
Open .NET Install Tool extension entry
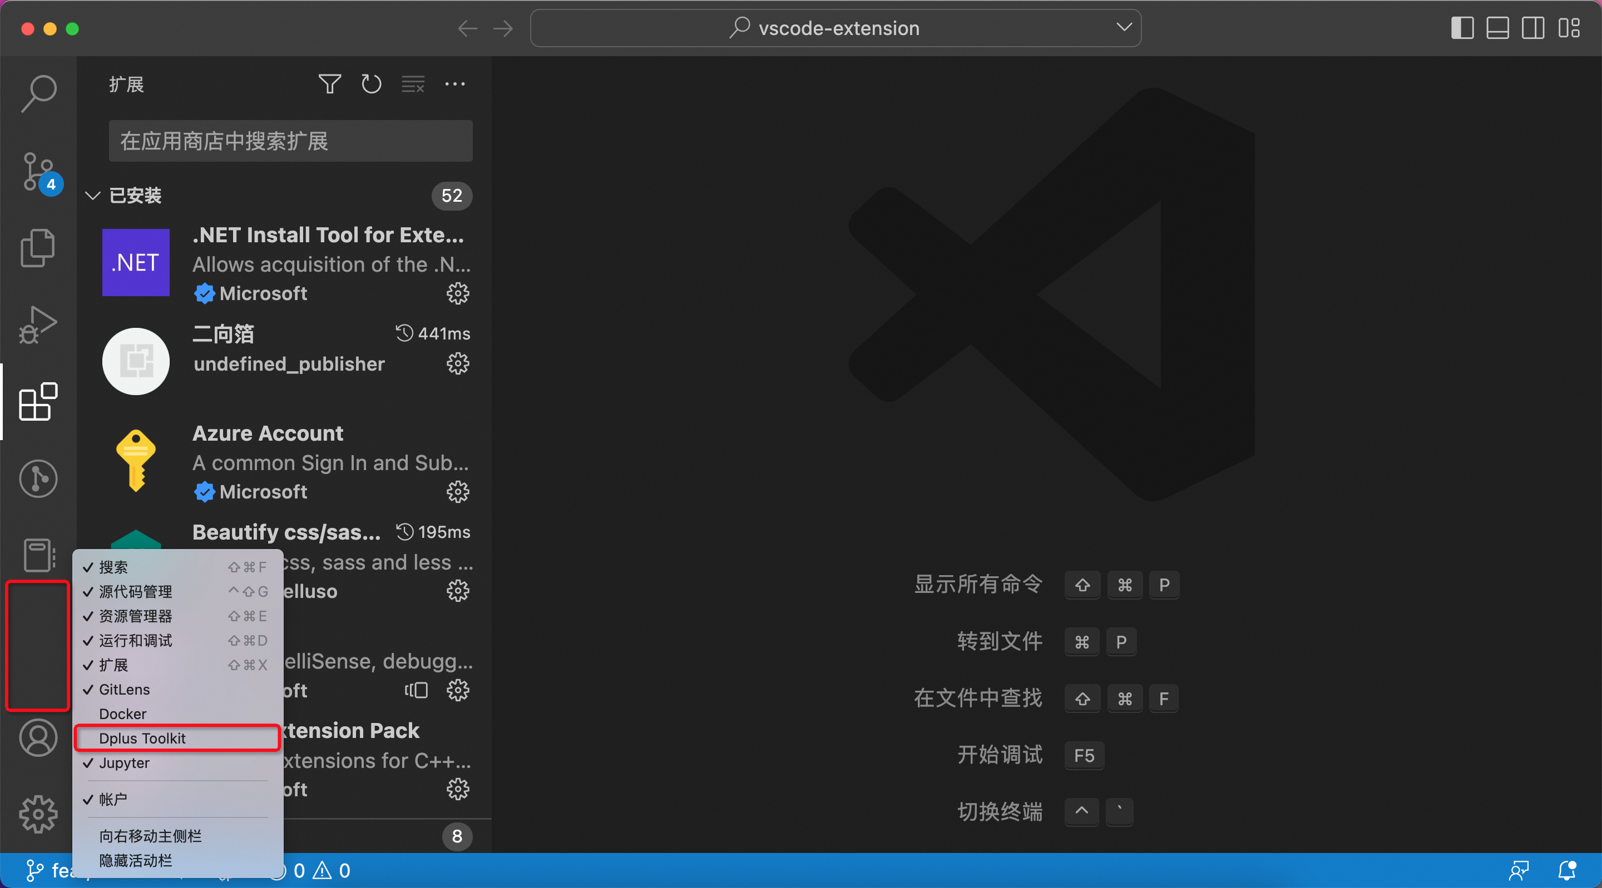[285, 263]
